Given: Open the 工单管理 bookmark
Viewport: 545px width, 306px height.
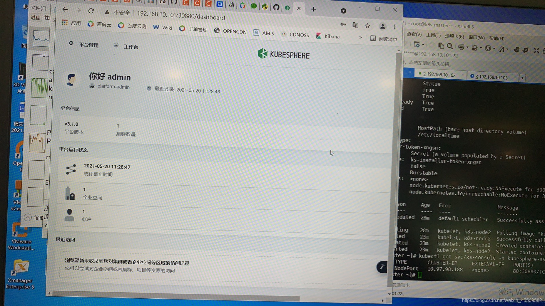Looking at the screenshot, I should point(193,29).
